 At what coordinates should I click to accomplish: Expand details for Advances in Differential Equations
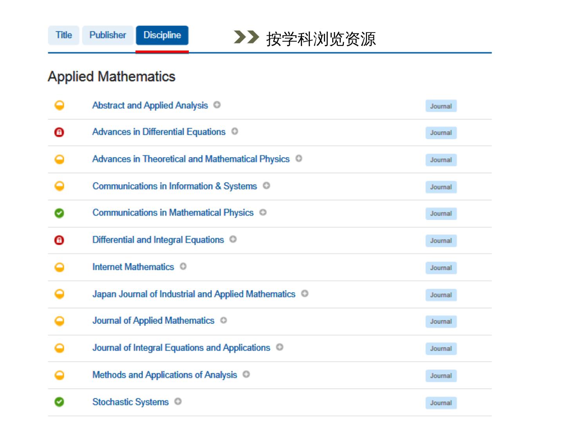(x=235, y=131)
